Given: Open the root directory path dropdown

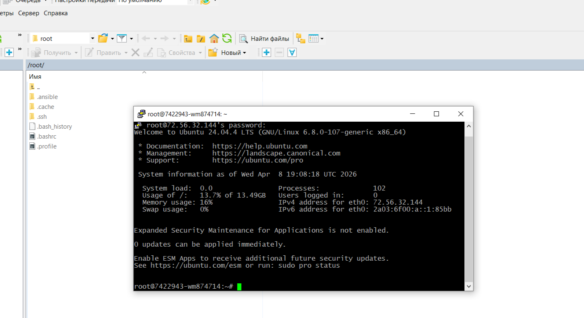Looking at the screenshot, I should pyautogui.click(x=92, y=38).
